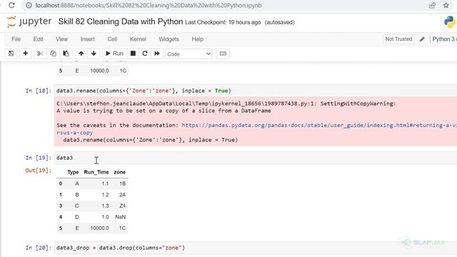457x257 pixels.
Task: Click the In [19] data3 code cell
Action: (256, 158)
